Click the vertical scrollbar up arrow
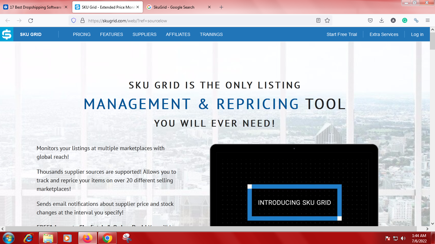435x244 pixels. [432, 30]
